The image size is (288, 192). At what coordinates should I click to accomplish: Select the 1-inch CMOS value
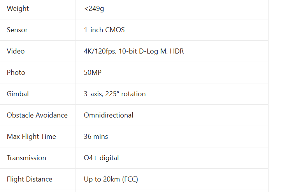pyautogui.click(x=104, y=30)
